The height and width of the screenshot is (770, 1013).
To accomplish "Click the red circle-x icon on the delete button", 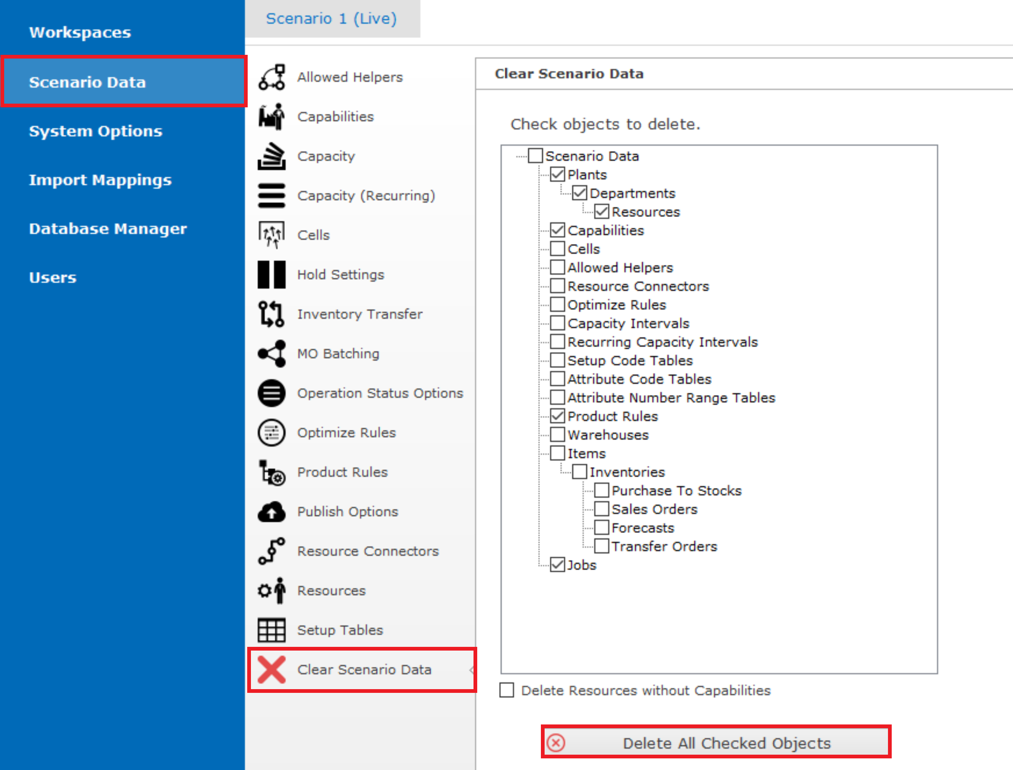I will click(x=556, y=743).
